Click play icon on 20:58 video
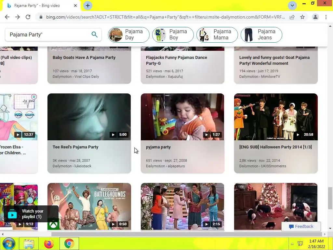The height and width of the screenshot is (250, 333). 298,134
